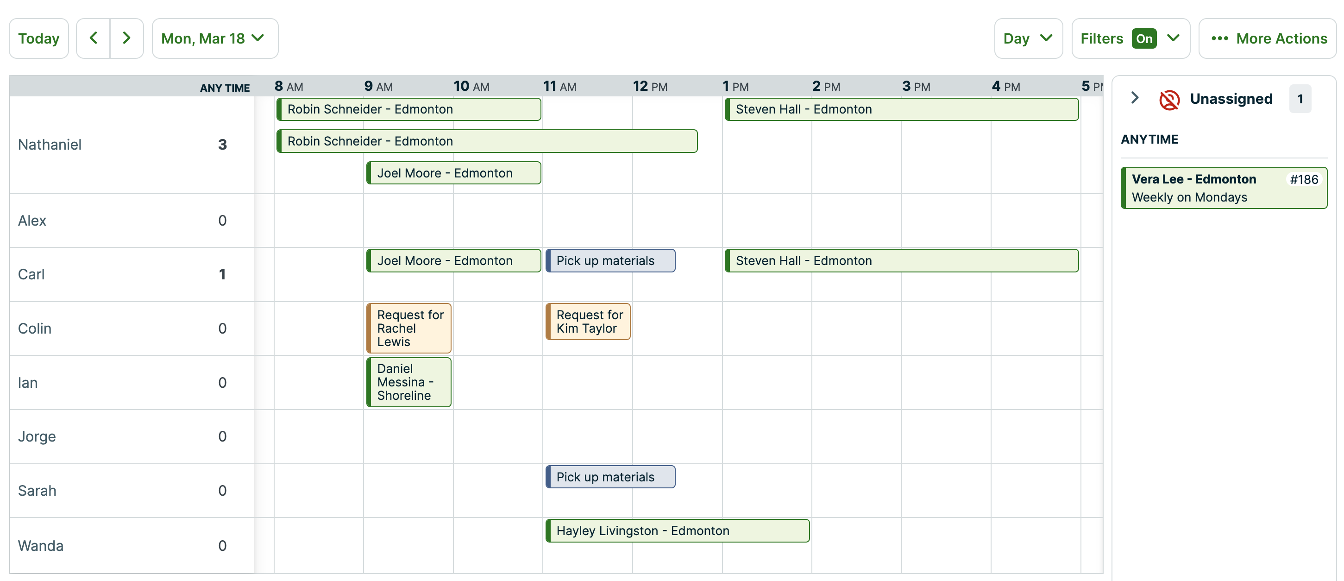Open the Mon, Mar 18 date picker
Viewport: 1344px width, 581px height.
(x=214, y=38)
